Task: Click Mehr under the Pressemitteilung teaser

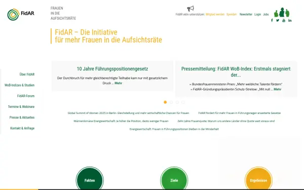Action: [x=278, y=89]
